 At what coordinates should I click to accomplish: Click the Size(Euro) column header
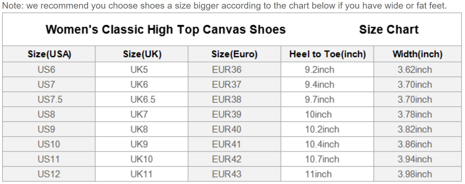(234, 54)
